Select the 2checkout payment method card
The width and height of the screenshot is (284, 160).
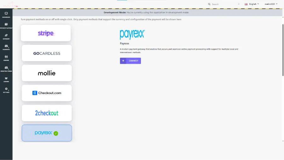[x=47, y=113]
